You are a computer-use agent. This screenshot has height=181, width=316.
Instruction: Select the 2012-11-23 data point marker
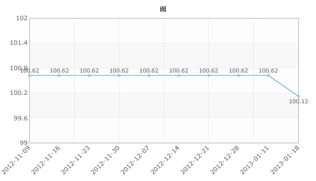point(89,76)
